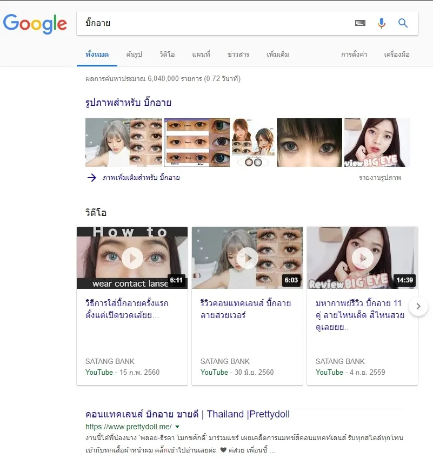
Task: Click the blue search magnifier icon
Action: 403,23
